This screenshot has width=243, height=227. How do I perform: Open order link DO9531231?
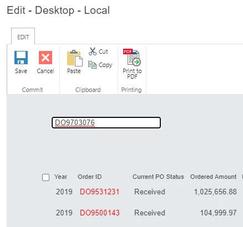[100, 192]
